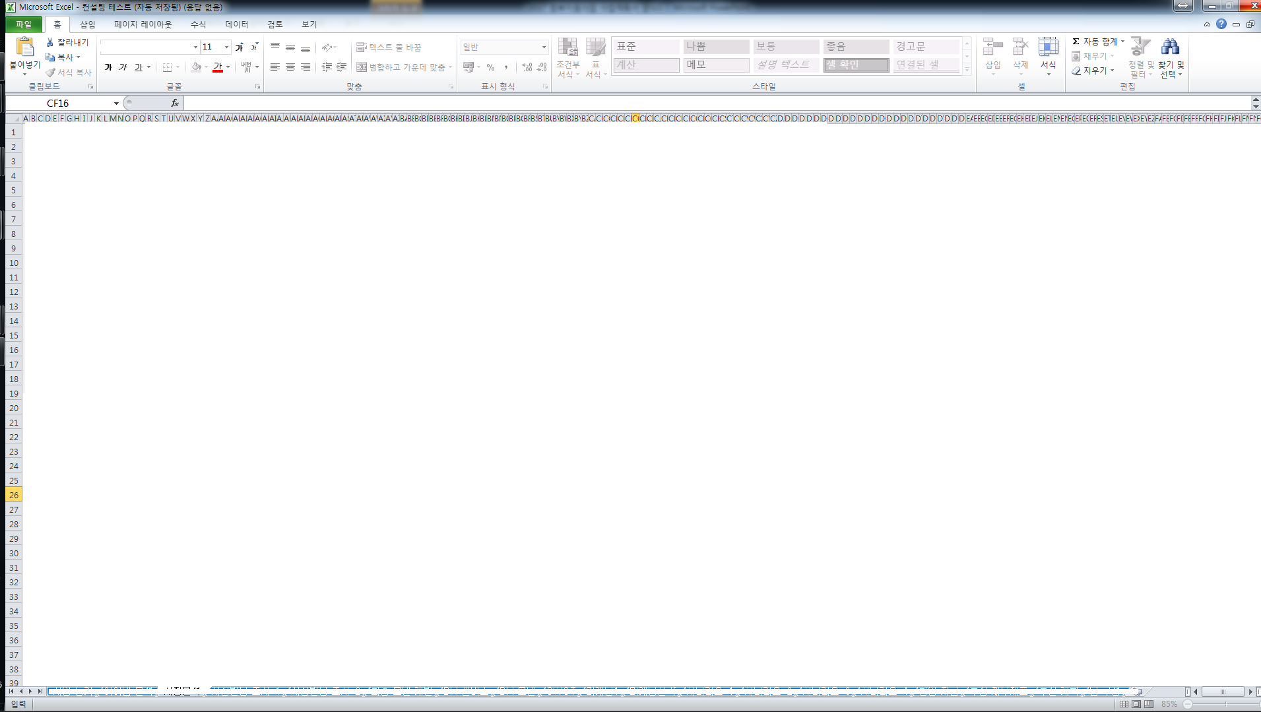Open Sort and Filter (정렬 및 필터)

[x=1142, y=58]
